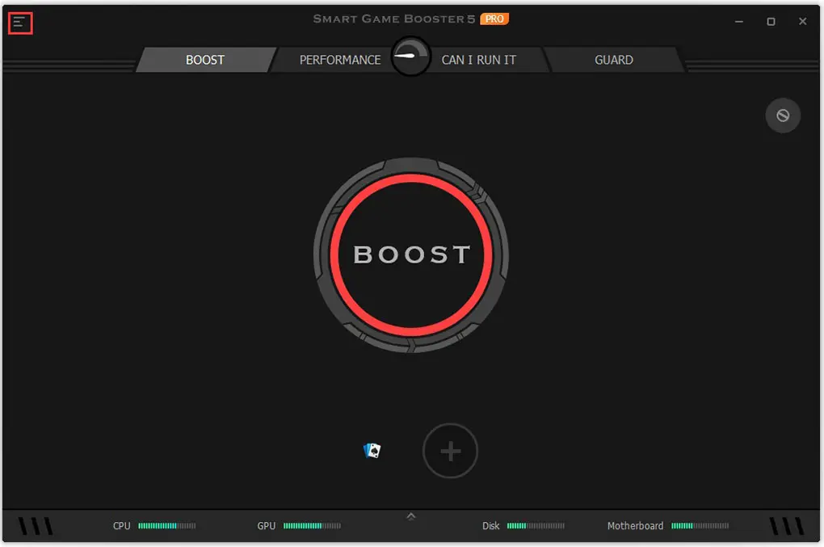
Task: Launch the Solitaire game shortcut
Action: click(x=372, y=451)
